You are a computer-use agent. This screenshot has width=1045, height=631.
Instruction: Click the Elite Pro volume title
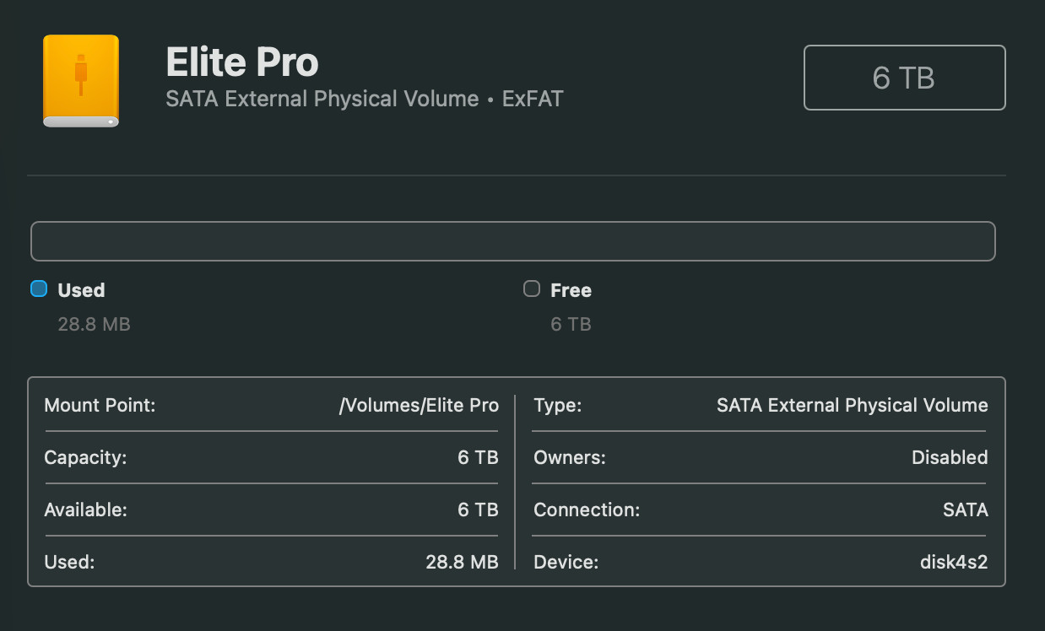pos(242,62)
